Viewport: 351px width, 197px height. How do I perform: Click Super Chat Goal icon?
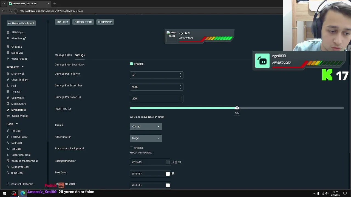click(x=8, y=155)
